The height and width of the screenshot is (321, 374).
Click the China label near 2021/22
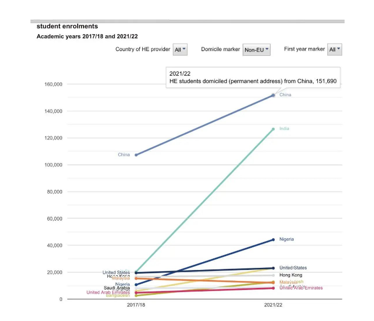(x=285, y=95)
